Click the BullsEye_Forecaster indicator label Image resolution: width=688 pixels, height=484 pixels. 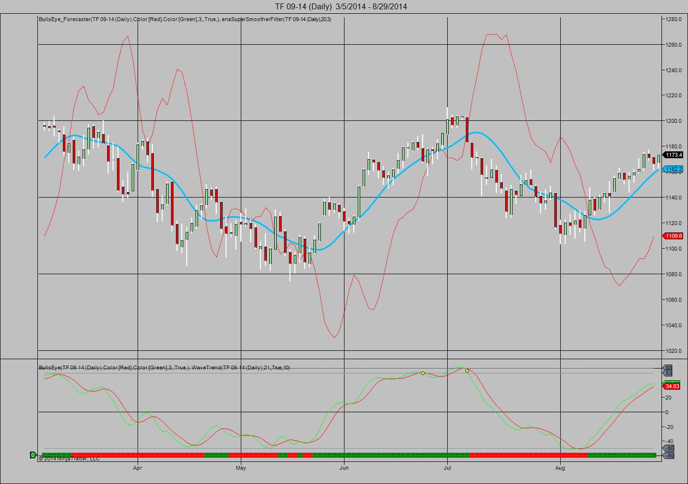pyautogui.click(x=185, y=19)
